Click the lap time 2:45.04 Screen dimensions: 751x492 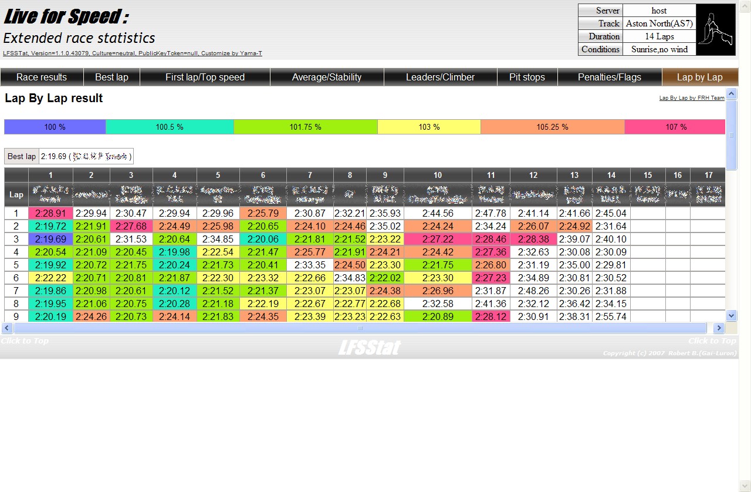(x=611, y=213)
